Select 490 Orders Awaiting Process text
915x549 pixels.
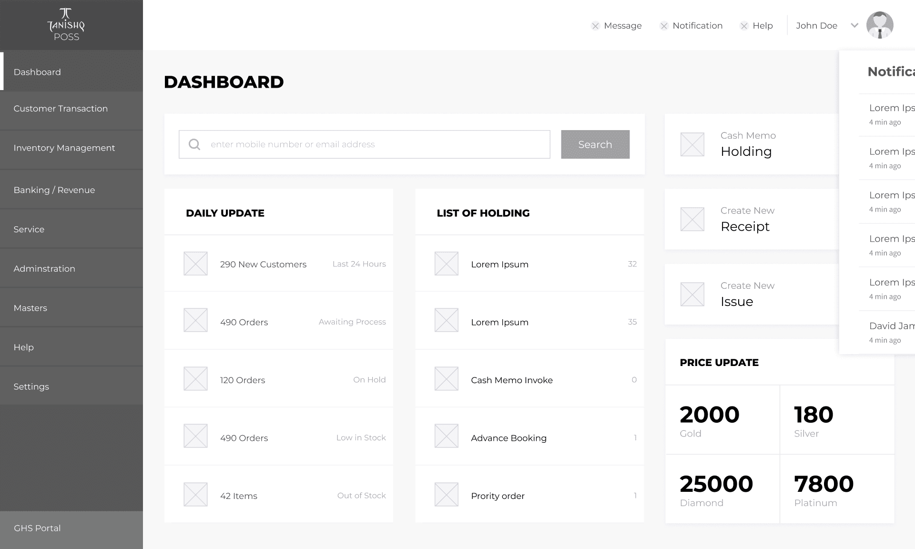[x=244, y=322]
